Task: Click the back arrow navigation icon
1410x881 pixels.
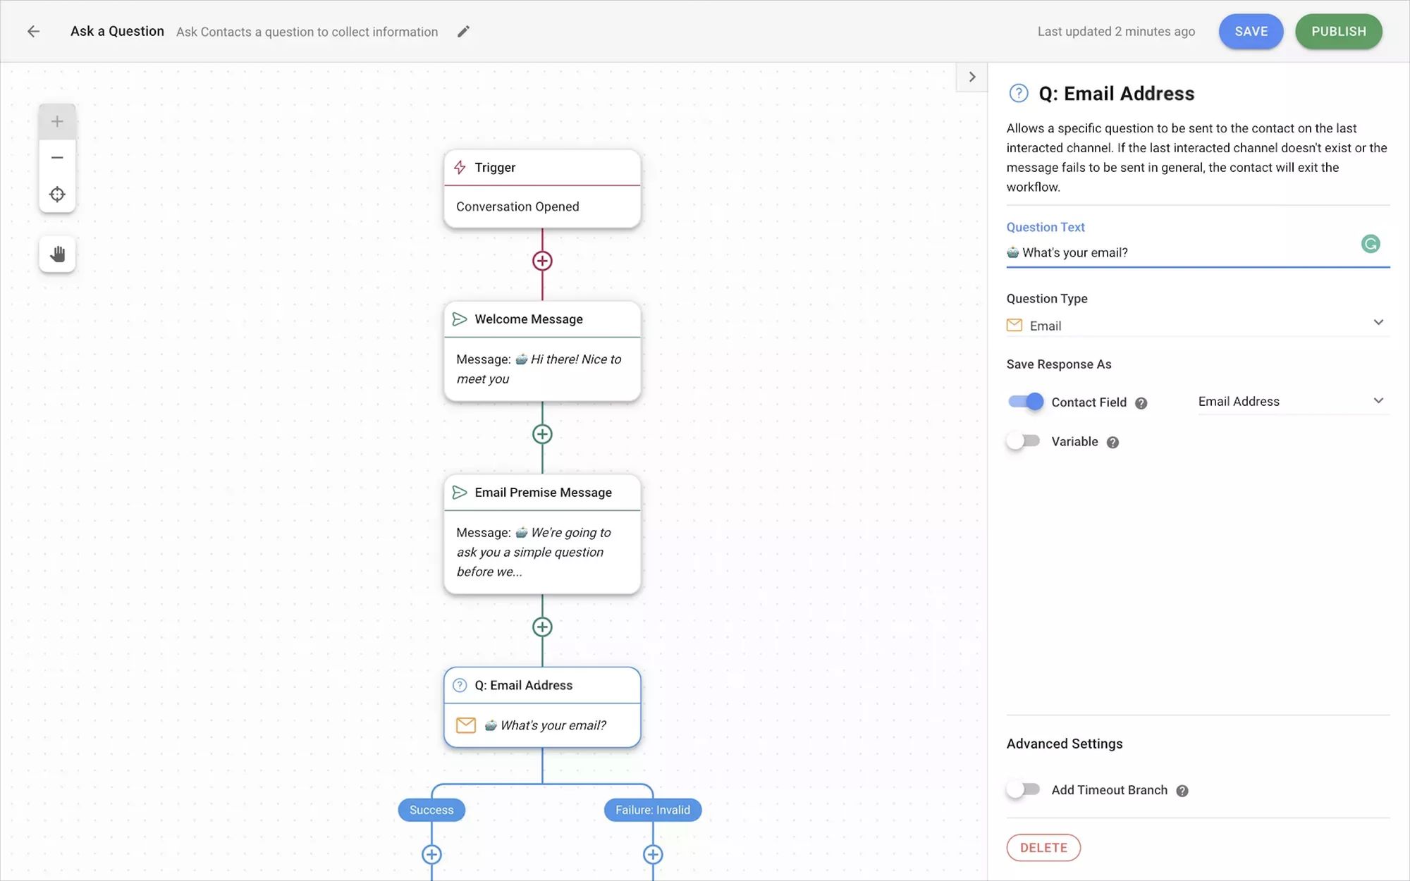Action: (32, 30)
